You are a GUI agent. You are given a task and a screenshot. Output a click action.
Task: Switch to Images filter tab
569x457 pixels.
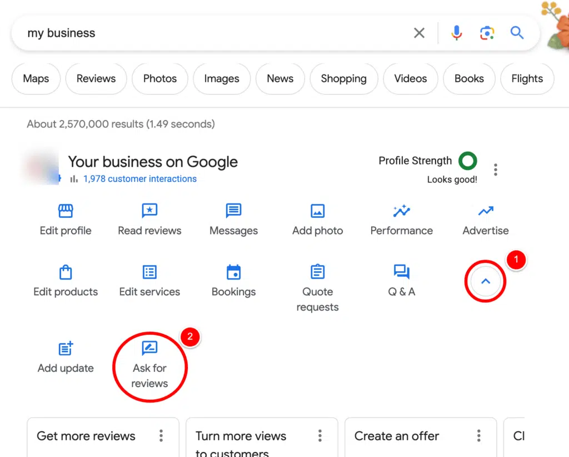point(222,79)
